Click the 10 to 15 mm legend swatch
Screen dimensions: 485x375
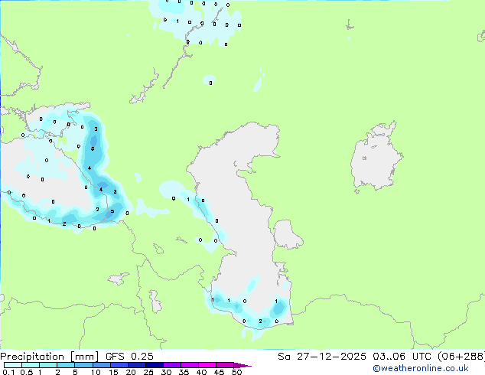102,365
